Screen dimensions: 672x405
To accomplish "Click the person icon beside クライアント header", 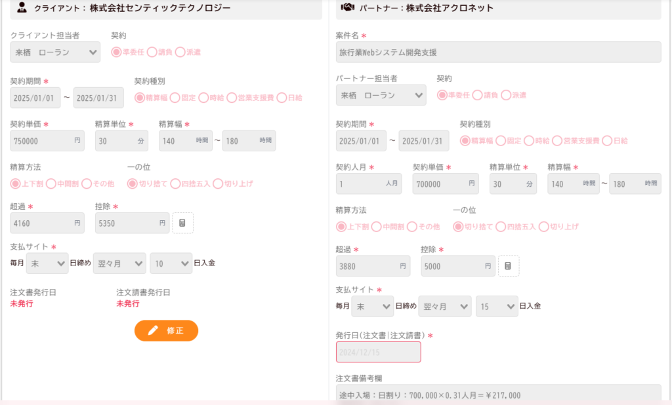I will [x=22, y=8].
